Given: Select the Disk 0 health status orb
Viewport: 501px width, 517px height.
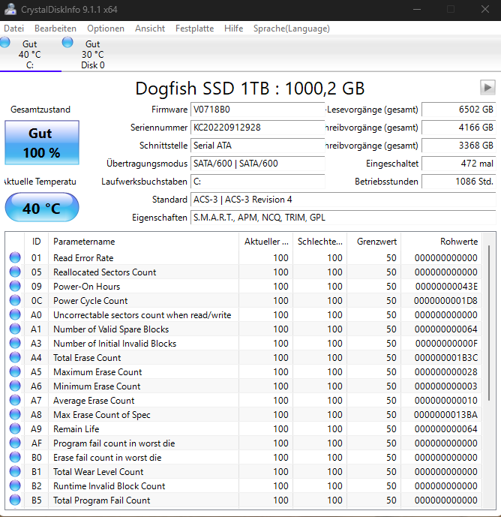Looking at the screenshot, I should [67, 42].
